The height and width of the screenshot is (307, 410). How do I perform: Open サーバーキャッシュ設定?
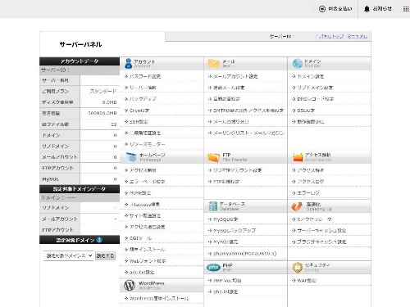[321, 230]
